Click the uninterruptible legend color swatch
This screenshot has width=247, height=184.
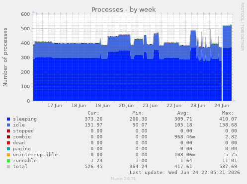pyautogui.click(x=8, y=155)
